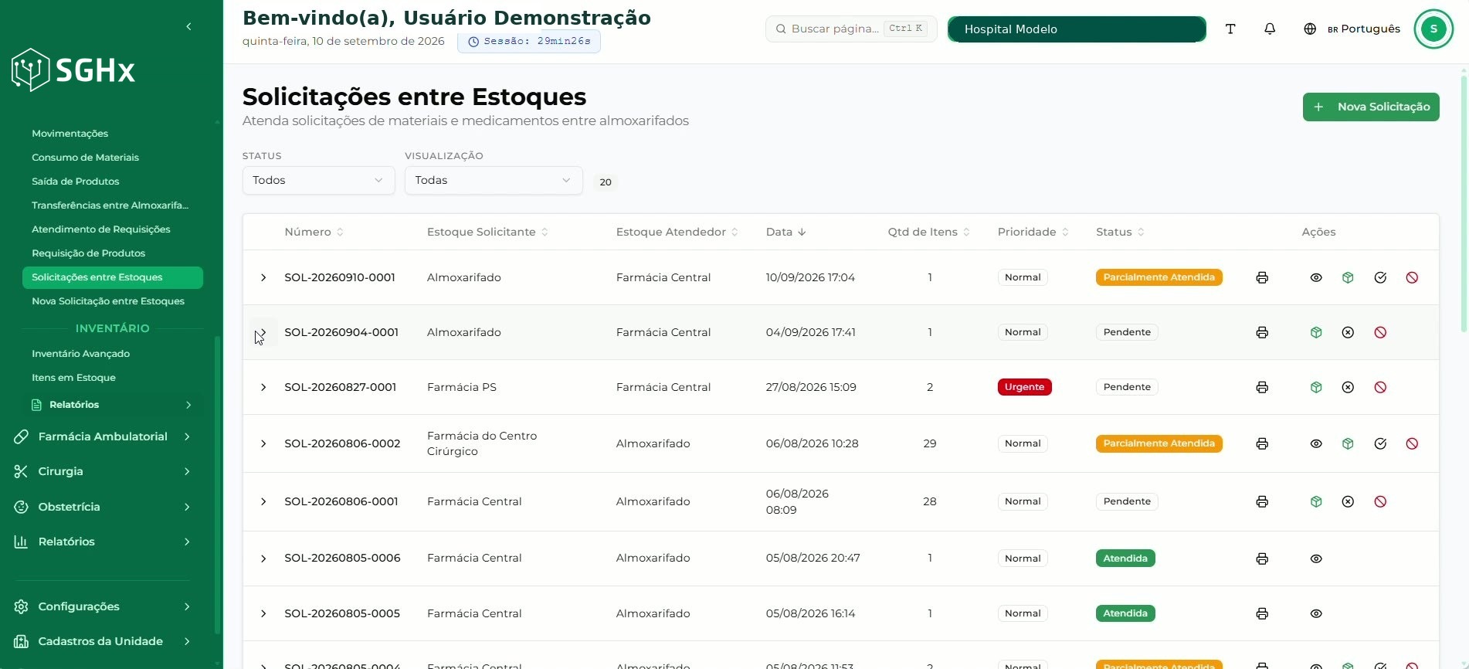Image resolution: width=1469 pixels, height=669 pixels.
Task: Expand Farmácia Ambulatorial menu
Action: coord(103,436)
